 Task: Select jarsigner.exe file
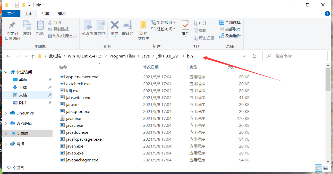[78, 111]
